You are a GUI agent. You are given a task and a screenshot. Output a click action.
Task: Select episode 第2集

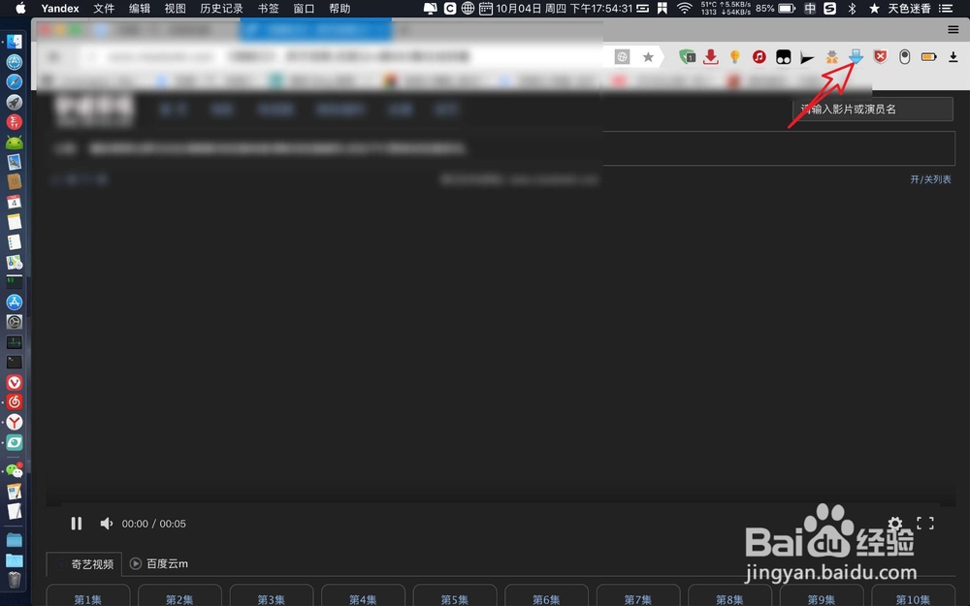point(179,596)
